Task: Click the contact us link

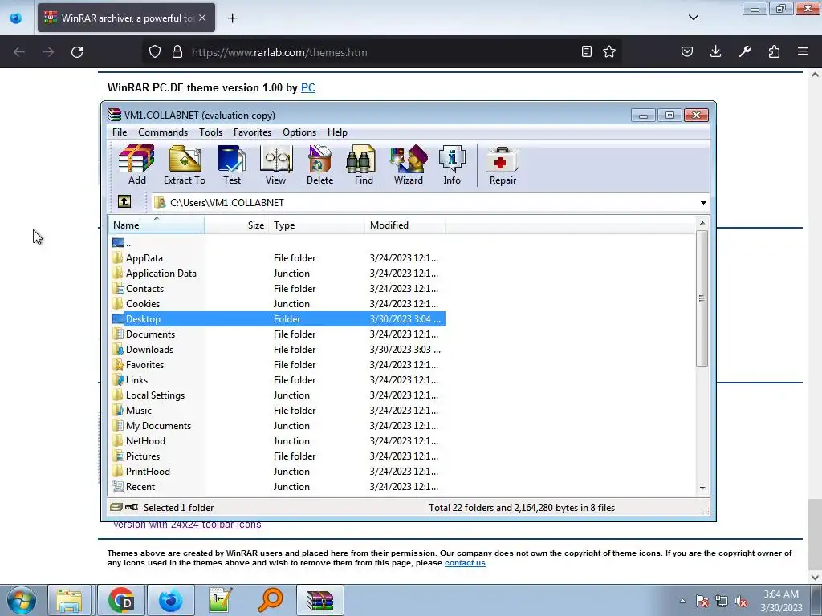Action: (465, 563)
